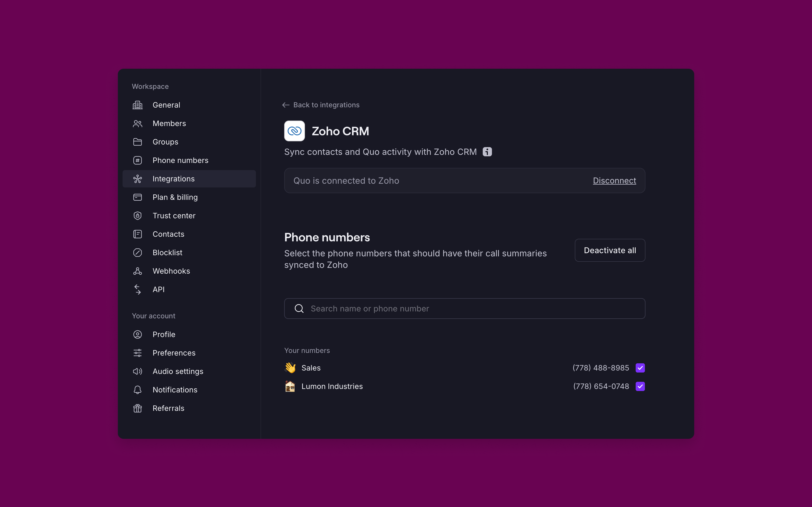Click the back arrow icon to integrations
The width and height of the screenshot is (812, 507).
click(286, 105)
